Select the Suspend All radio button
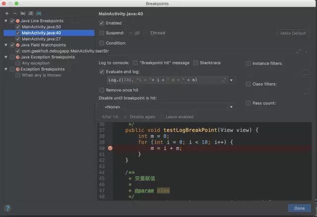Screen dimensions: 317x217 click(131, 33)
